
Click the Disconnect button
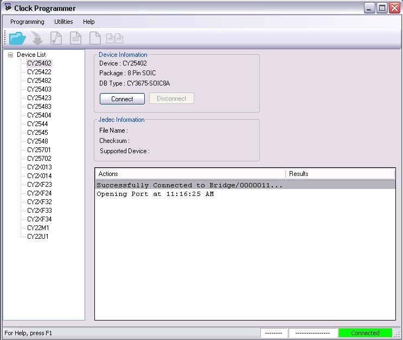(x=171, y=99)
